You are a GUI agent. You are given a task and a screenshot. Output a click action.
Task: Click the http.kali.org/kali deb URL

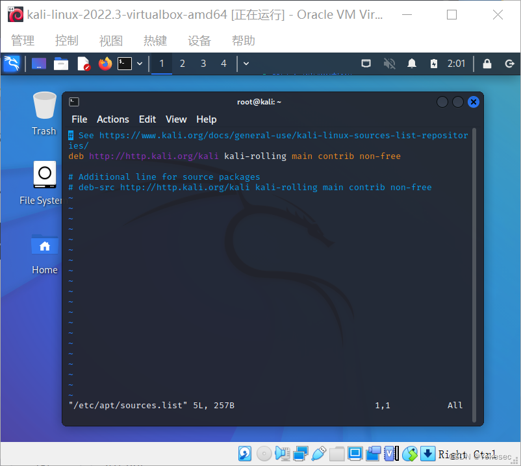(154, 156)
